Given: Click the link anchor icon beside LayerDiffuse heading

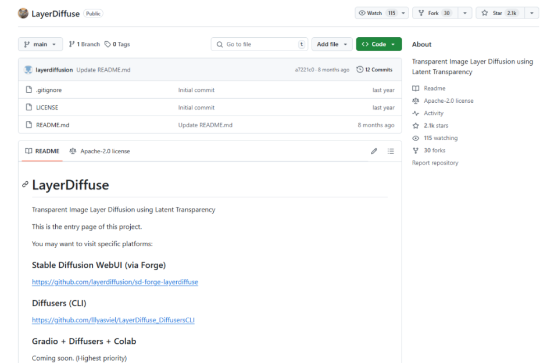Looking at the screenshot, I should click(25, 184).
